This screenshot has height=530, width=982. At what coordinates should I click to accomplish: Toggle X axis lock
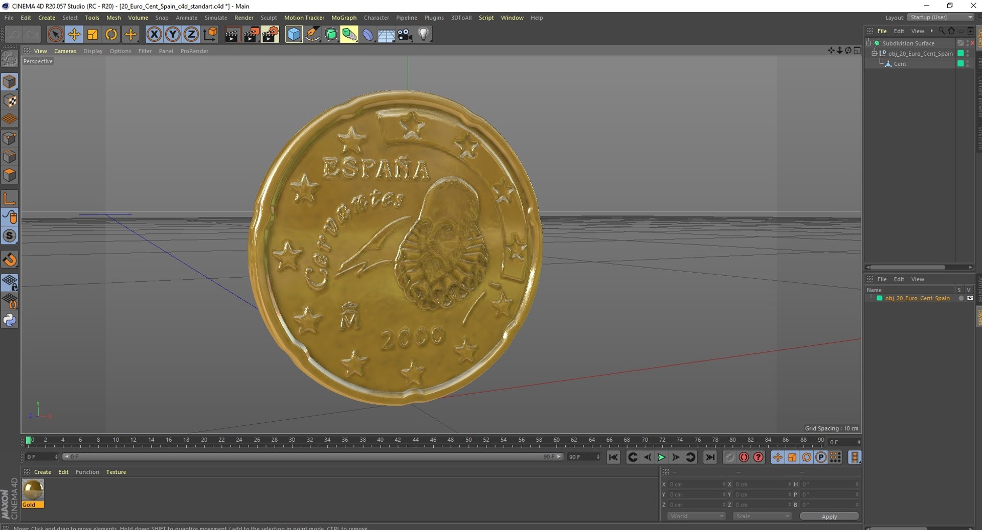tap(154, 34)
